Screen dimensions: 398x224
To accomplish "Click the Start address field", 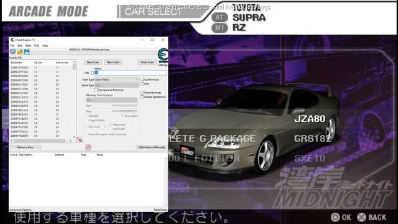I will point(114,106).
